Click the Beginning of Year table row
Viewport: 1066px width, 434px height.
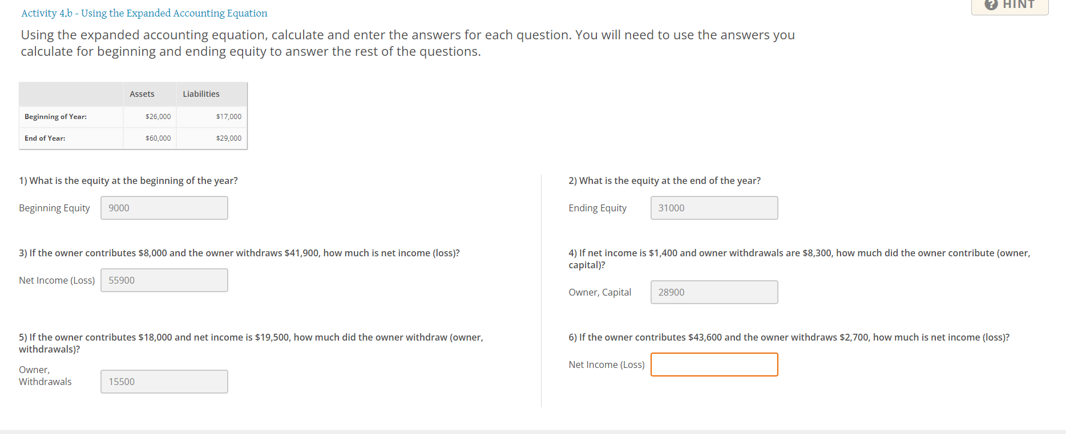[x=55, y=116]
